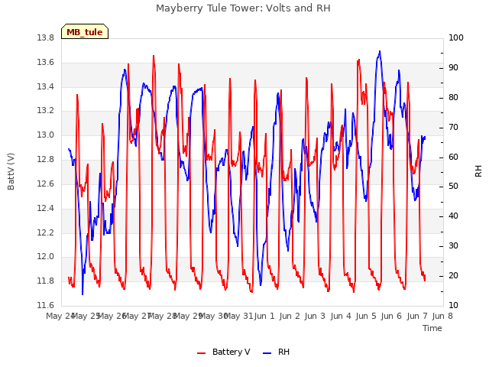The image size is (489, 367).
Task: Click the 13.8 left axis label
Action: (x=46, y=38)
